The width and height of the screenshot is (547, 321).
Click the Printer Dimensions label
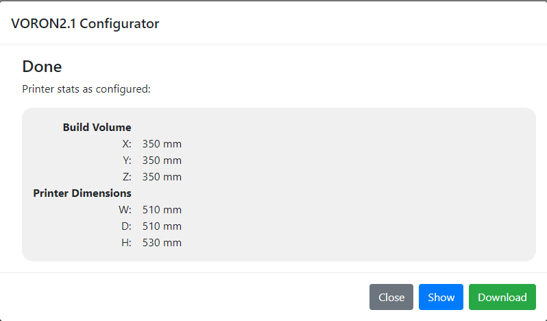pos(82,193)
